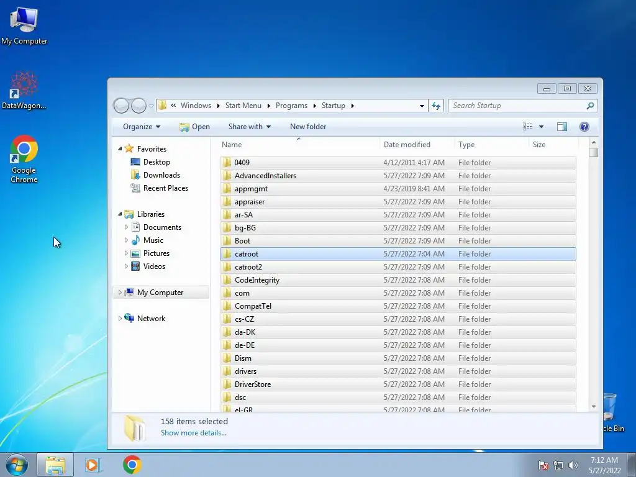636x477 pixels.
Task: Click the Explorer forward navigation button
Action: pyautogui.click(x=139, y=106)
